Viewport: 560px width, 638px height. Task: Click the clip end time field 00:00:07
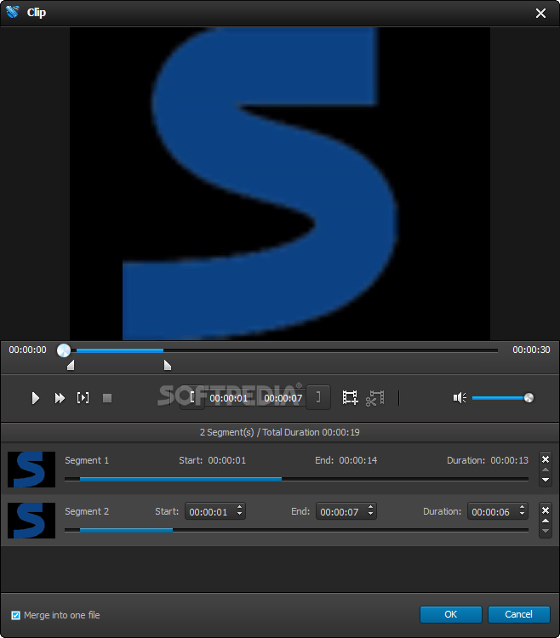(283, 398)
